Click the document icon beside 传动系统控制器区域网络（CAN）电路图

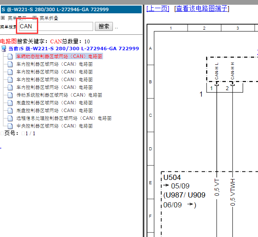[10, 95]
